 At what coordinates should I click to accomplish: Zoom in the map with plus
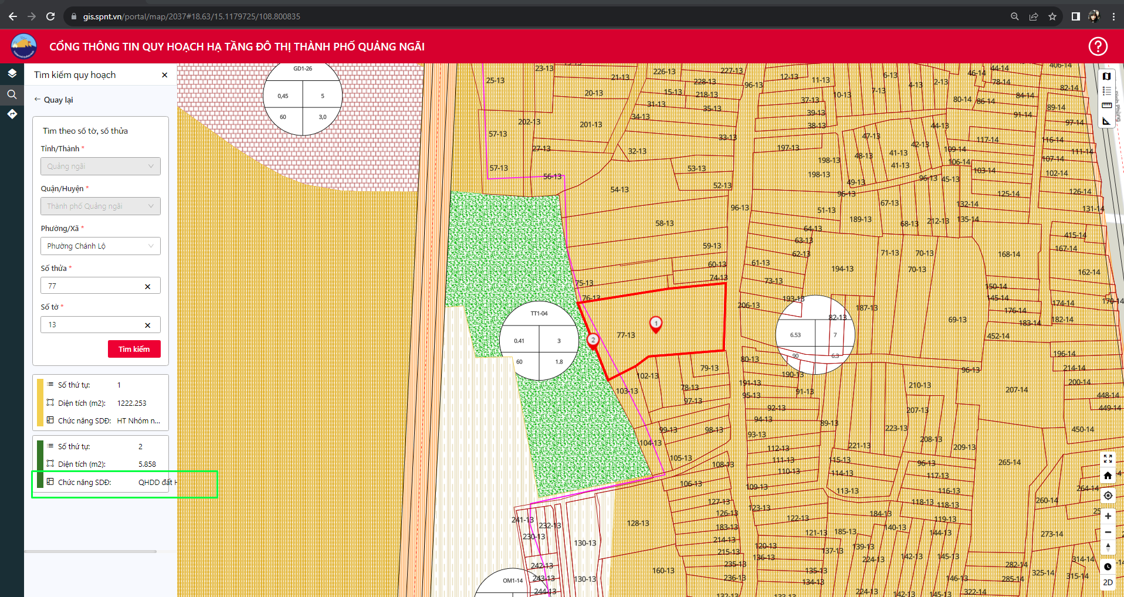(1108, 516)
